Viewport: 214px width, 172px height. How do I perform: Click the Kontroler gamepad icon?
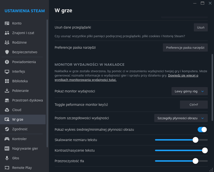[7, 139]
